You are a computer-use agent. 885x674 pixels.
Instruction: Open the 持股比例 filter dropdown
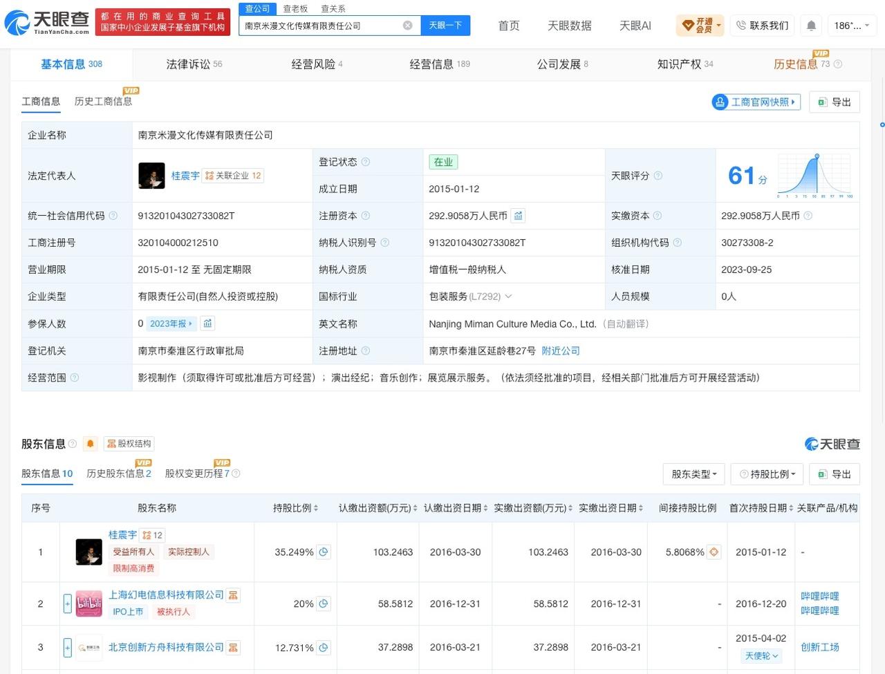[767, 474]
